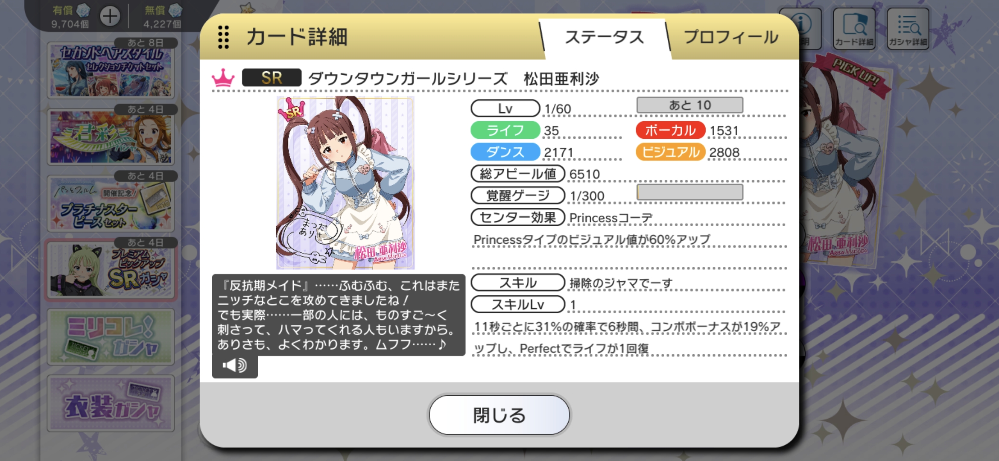This screenshot has width=999, height=461.
Task: Open the ミリコレ！ガシャ banner
Action: tap(111, 336)
